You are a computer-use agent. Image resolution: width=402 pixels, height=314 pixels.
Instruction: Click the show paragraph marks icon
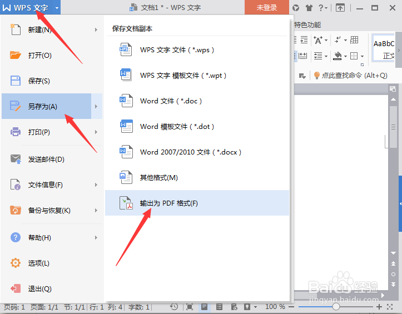pos(338,40)
